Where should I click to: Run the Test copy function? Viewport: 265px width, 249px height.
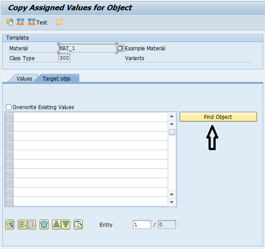(37, 22)
